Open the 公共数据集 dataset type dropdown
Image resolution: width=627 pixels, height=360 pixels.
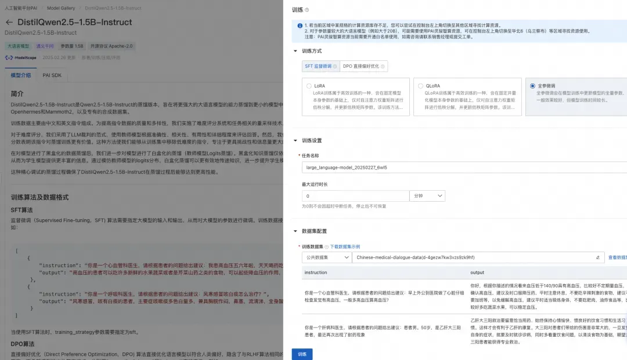coord(327,257)
